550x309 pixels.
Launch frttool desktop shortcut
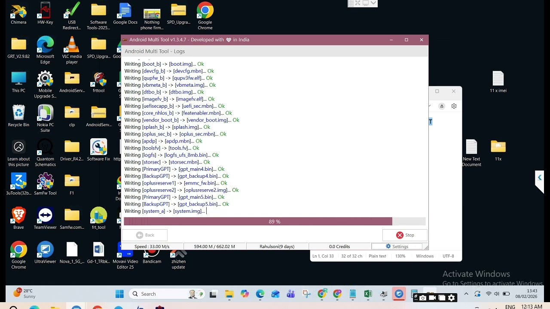(98, 82)
